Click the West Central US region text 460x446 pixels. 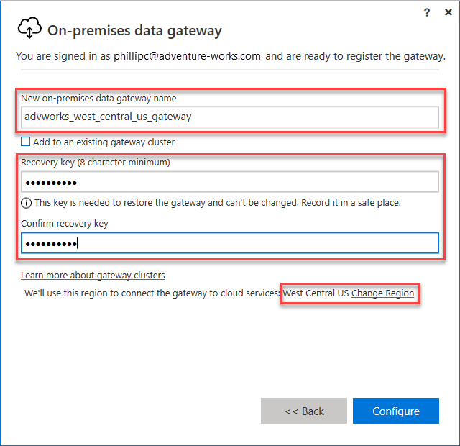coord(316,293)
